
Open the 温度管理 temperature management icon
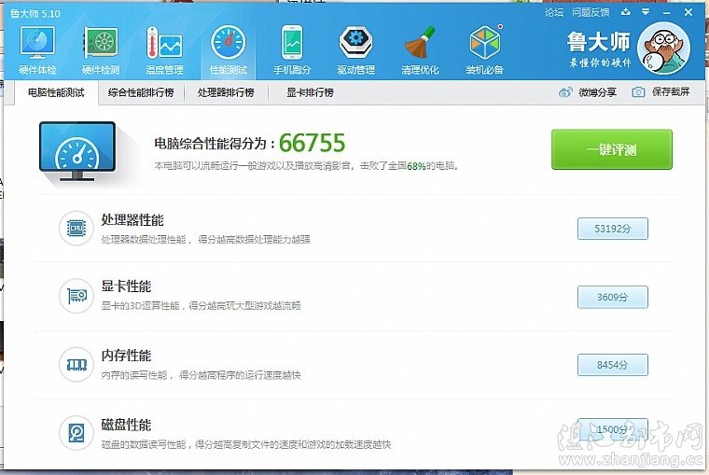click(164, 49)
